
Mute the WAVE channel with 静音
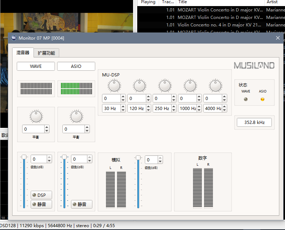[41, 204]
